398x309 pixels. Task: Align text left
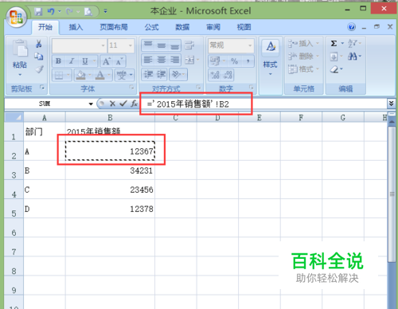[148, 60]
